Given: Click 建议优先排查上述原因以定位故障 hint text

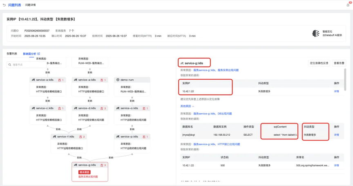Looking at the screenshot, I should [200, 99].
